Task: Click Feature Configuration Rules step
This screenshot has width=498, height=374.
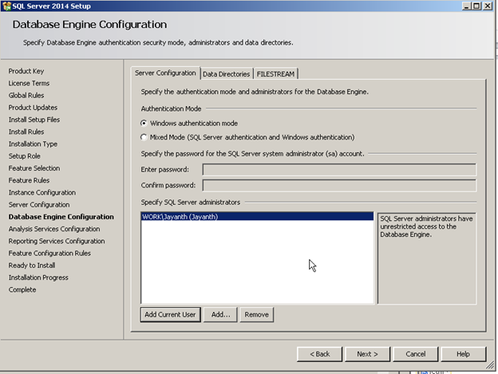Action: point(49,253)
